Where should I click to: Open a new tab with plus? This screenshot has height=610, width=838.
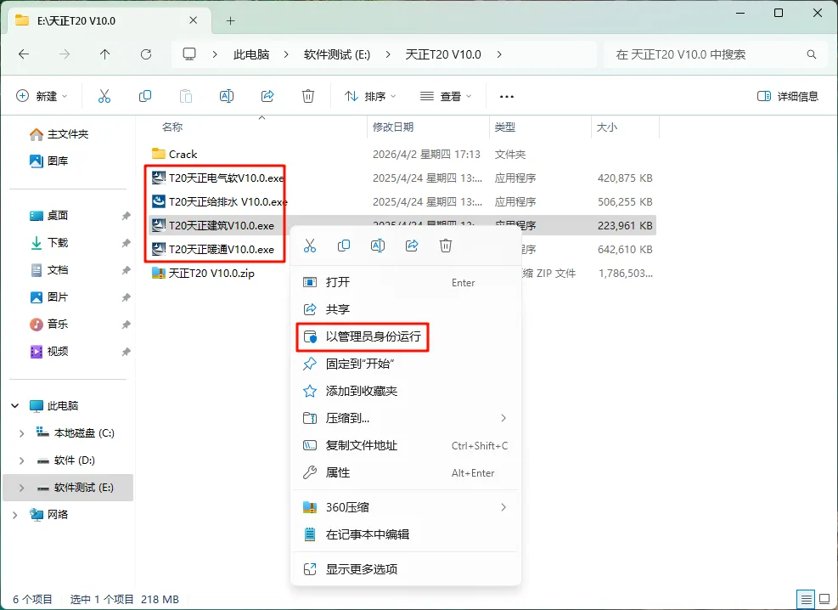[230, 21]
